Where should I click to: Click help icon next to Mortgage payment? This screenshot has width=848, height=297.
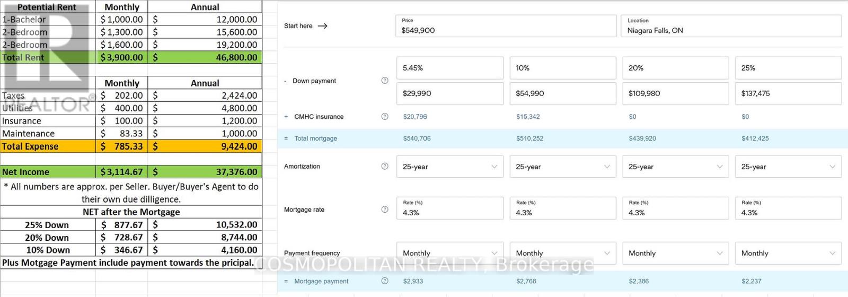point(385,281)
